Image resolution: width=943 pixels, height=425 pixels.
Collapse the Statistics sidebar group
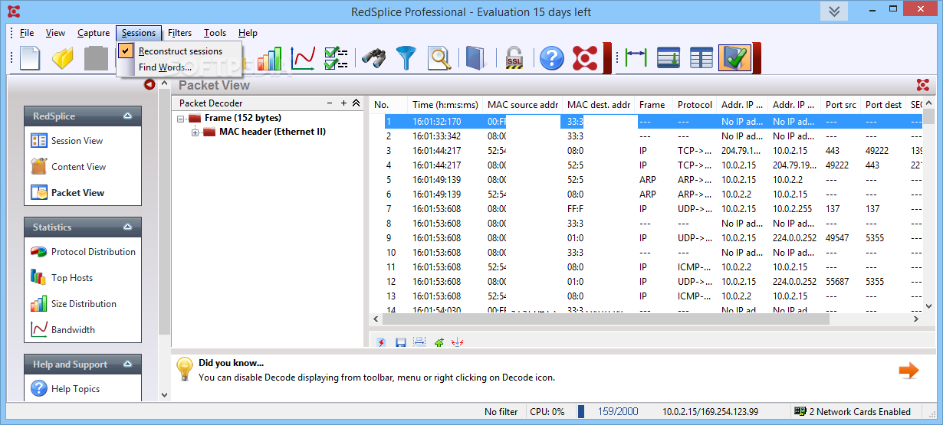pos(127,227)
